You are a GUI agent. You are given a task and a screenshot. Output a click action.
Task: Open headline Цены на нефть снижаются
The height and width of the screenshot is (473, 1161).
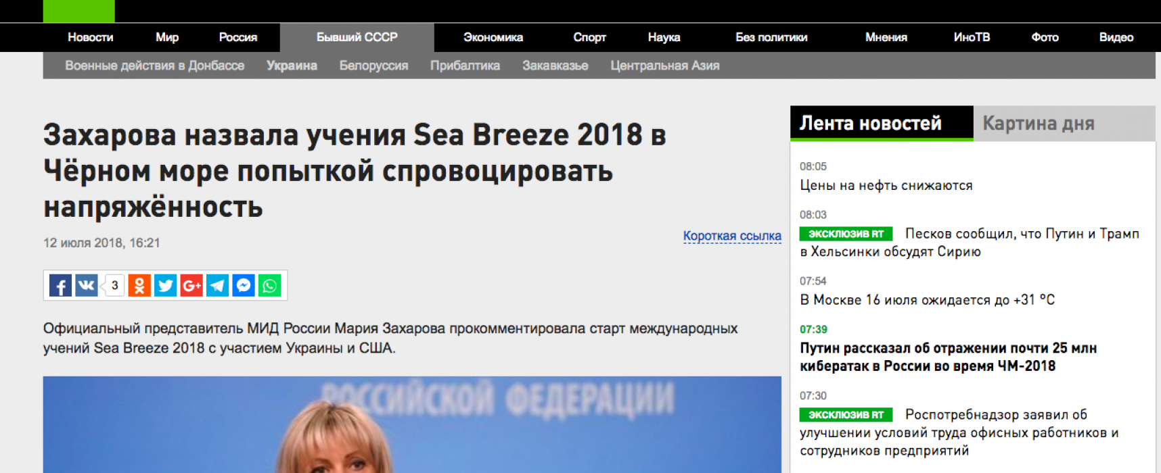pyautogui.click(x=886, y=185)
